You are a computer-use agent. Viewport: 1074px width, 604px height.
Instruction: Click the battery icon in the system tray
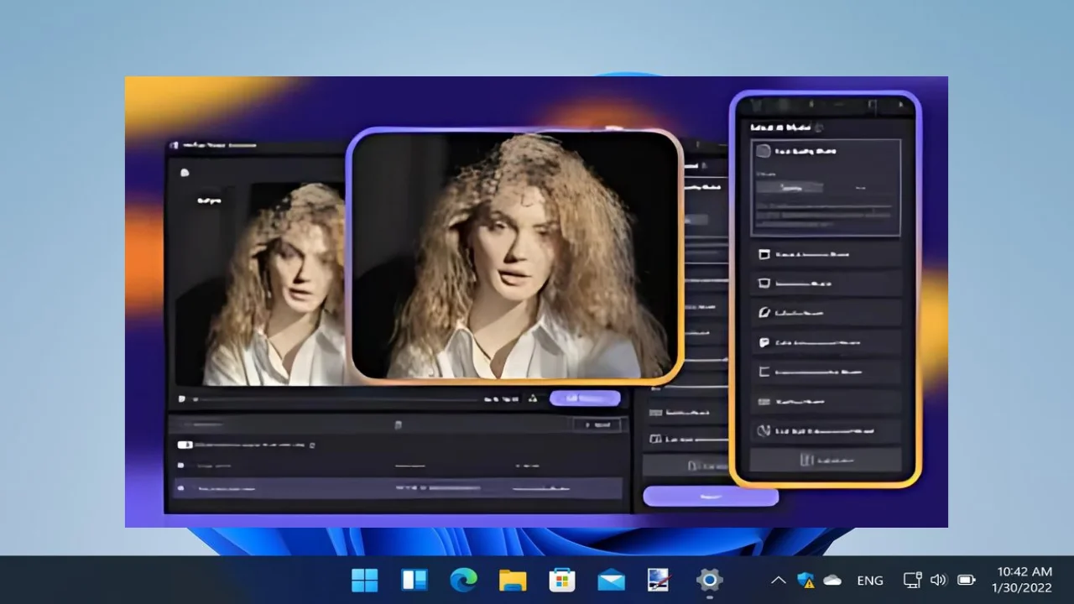[x=967, y=580]
